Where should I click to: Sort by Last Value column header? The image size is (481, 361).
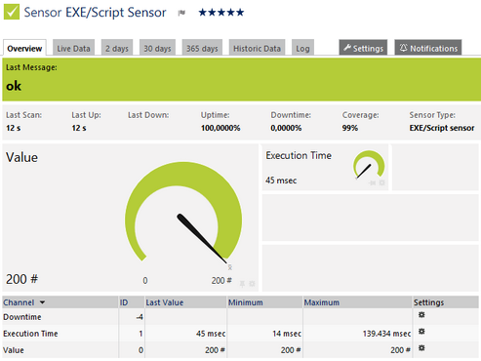click(x=165, y=302)
